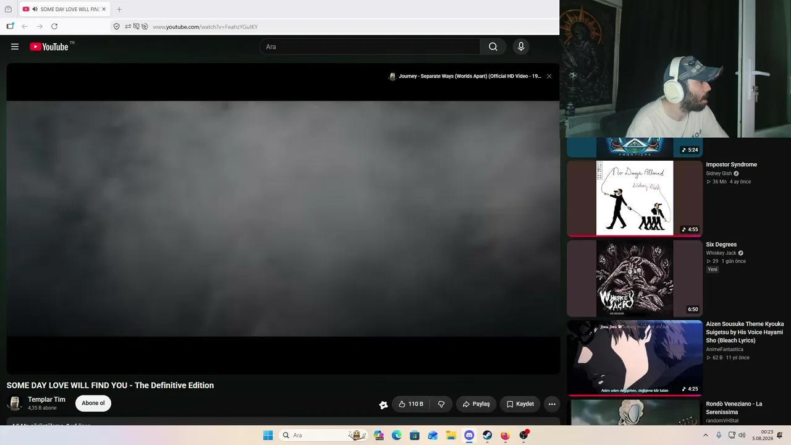Open a new browser tab
This screenshot has width=791, height=445.
pos(119,9)
